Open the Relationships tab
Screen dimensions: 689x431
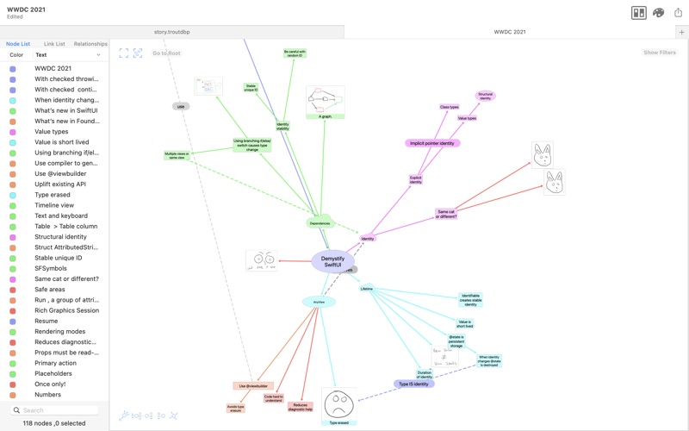[x=90, y=44]
